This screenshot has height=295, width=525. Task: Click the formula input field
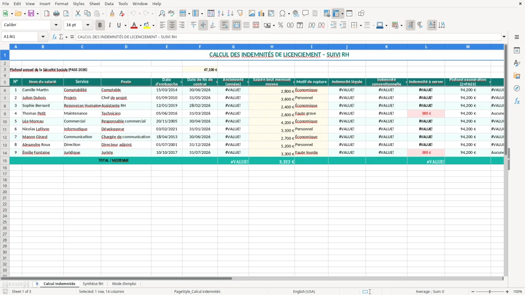(x=288, y=37)
